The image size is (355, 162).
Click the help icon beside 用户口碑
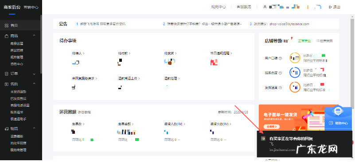pos(280,58)
